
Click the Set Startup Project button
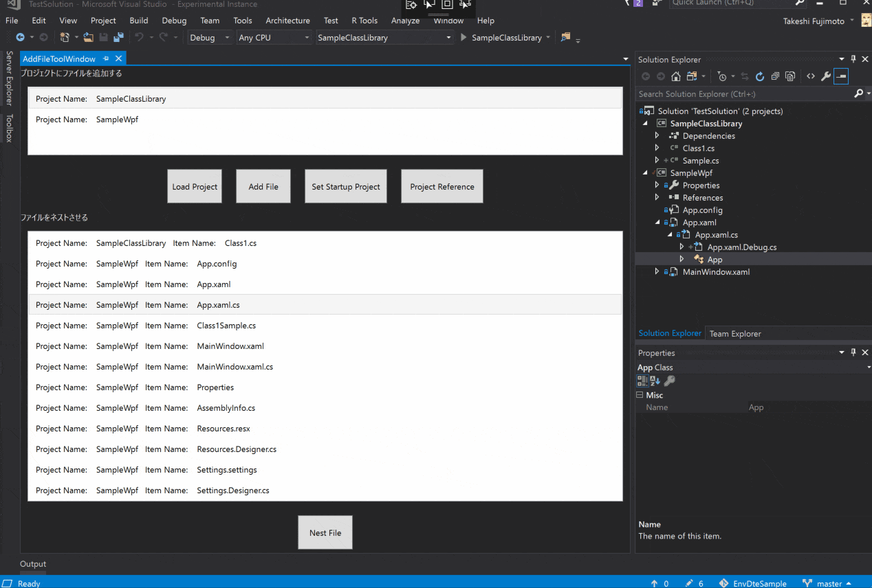(x=346, y=186)
